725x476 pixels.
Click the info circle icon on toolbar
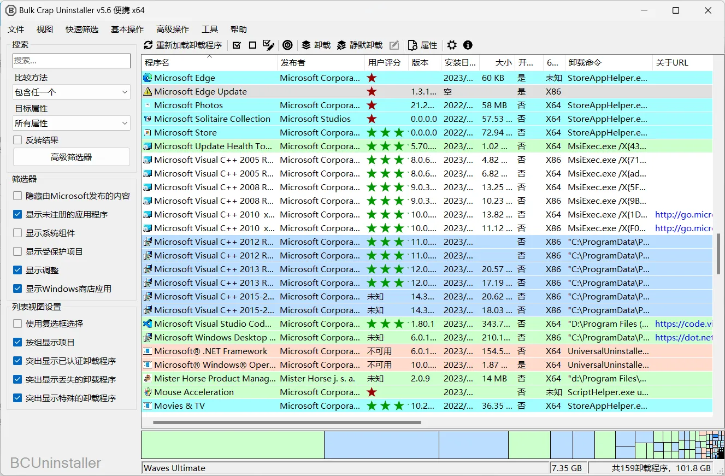468,45
